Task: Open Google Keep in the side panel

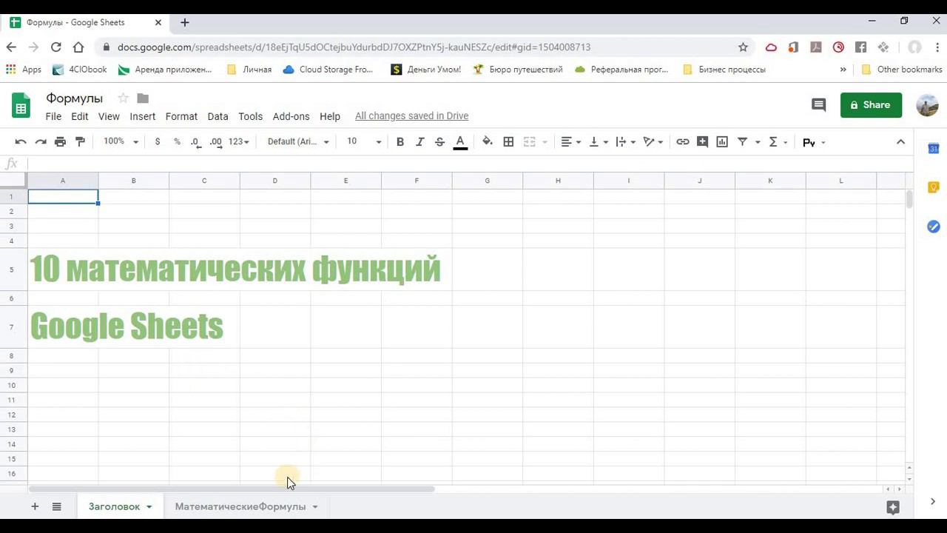Action: click(x=934, y=187)
